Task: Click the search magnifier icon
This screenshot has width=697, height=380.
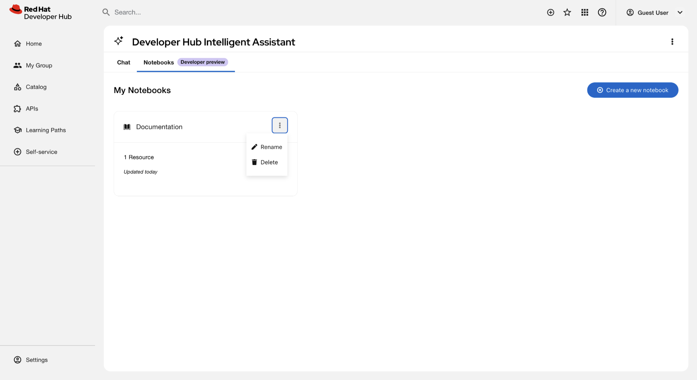Action: (106, 12)
